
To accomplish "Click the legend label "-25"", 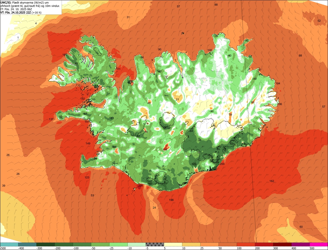I will [111, 248].
